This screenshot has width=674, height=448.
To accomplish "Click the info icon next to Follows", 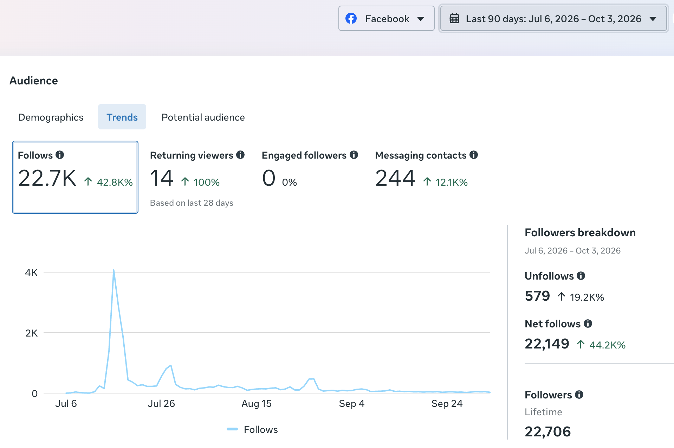I will [x=60, y=155].
